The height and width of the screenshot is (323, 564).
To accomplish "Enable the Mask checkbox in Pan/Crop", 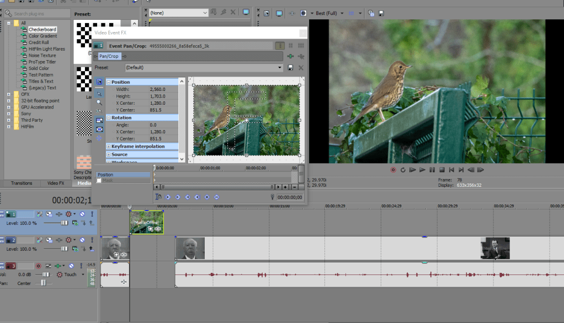I will (99, 181).
